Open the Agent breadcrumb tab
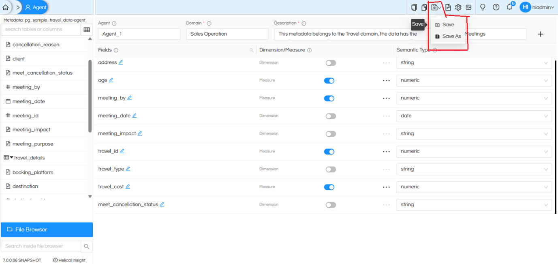 (x=36, y=7)
